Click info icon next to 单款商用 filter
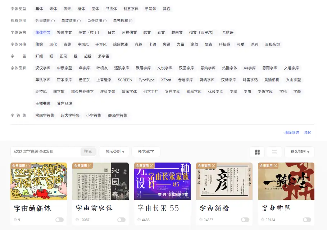The image size is (327, 230). tap(79, 20)
